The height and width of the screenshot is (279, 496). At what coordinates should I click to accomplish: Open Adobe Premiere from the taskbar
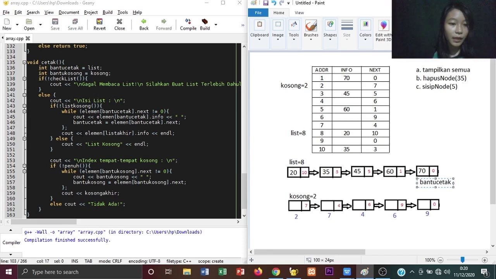coord(329,272)
